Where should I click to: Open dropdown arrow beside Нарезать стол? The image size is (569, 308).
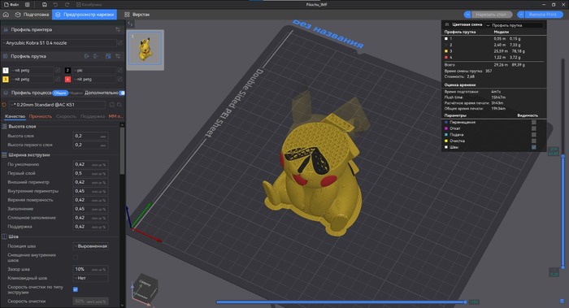[x=467, y=15]
